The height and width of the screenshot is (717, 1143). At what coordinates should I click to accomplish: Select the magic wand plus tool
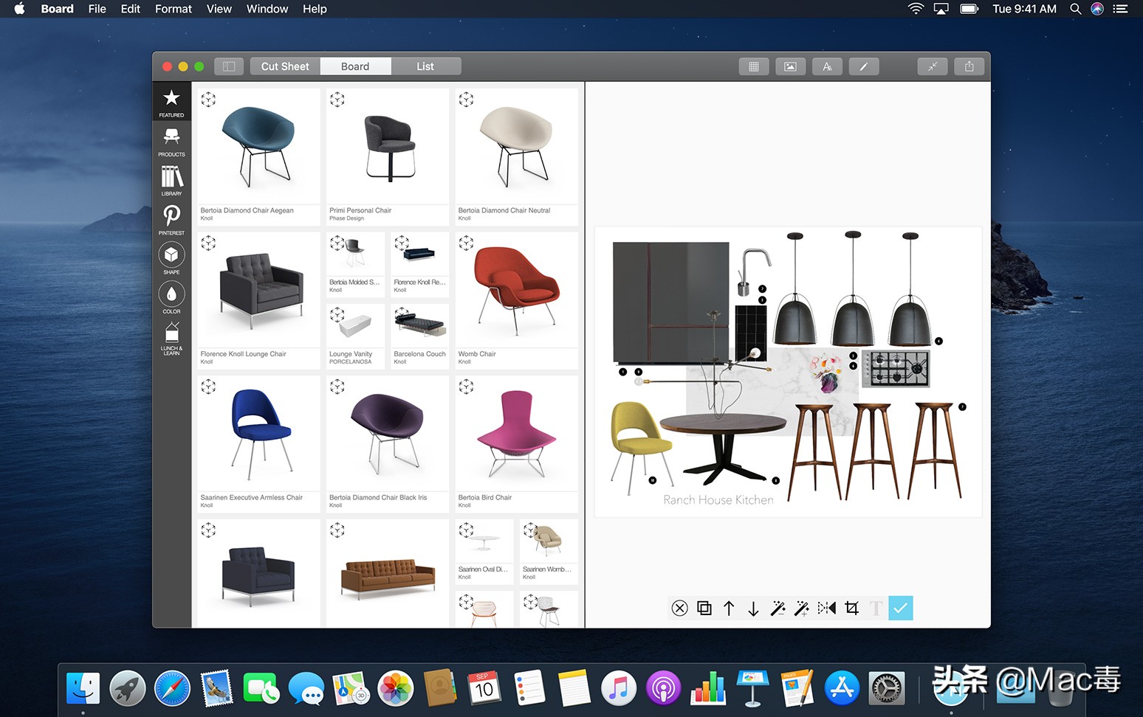click(x=802, y=608)
